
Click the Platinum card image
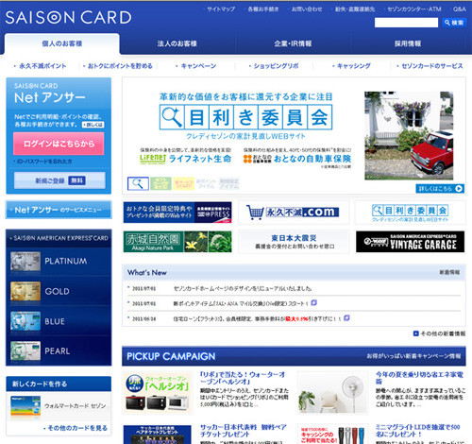[25, 262]
